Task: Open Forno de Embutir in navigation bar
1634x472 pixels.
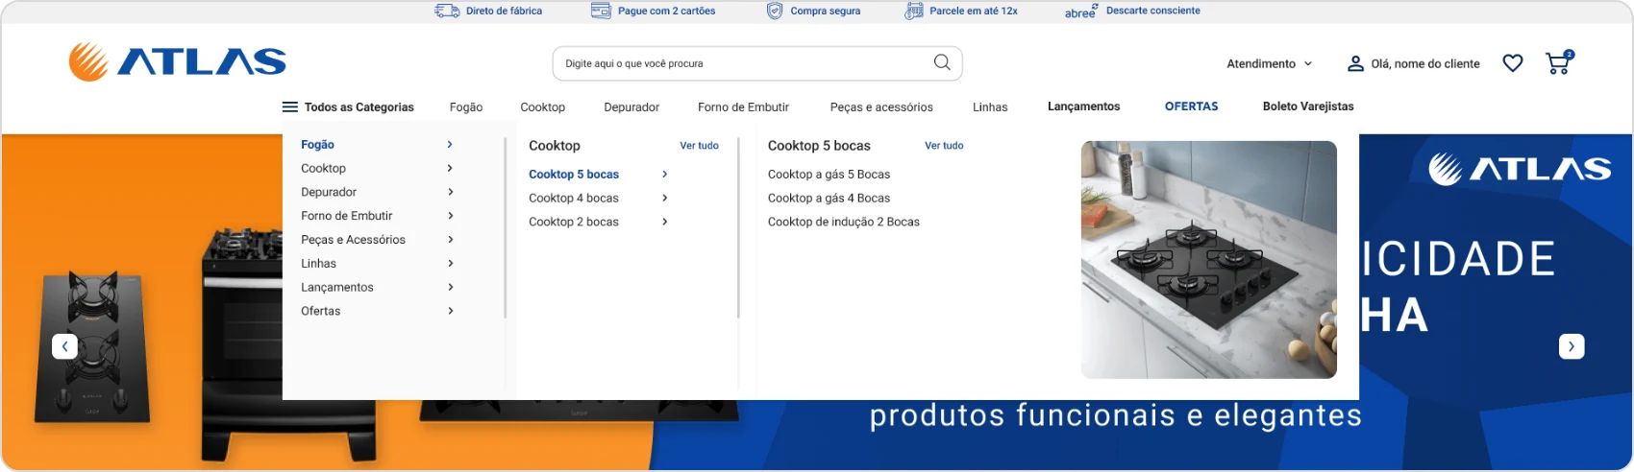Action: point(743,107)
